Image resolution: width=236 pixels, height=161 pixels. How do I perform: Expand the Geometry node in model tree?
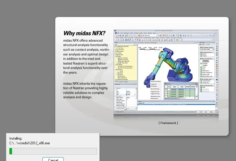(x=116, y=55)
